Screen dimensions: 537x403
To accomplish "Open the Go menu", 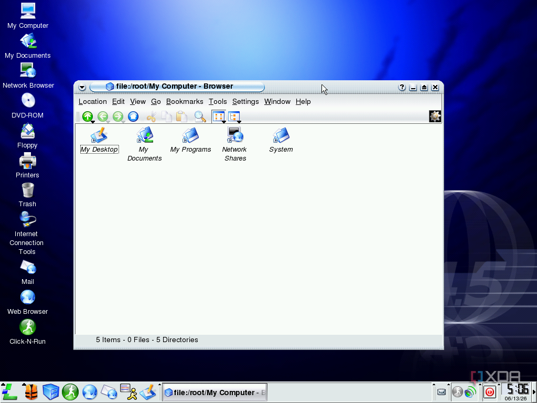I will pos(156,101).
